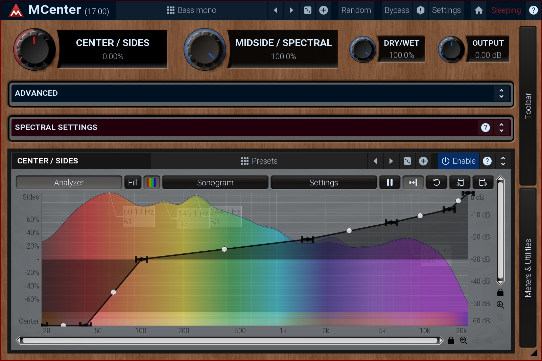Viewport: 542px width, 361px height.
Task: Click the home icon in top bar
Action: (478, 10)
